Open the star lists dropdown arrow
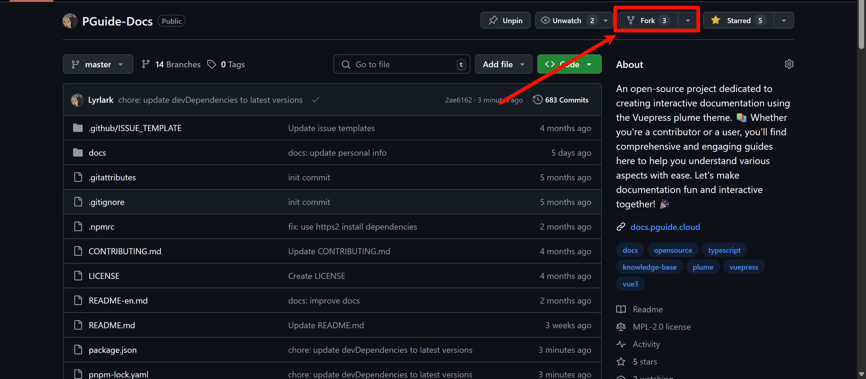The height and width of the screenshot is (379, 866). (784, 20)
